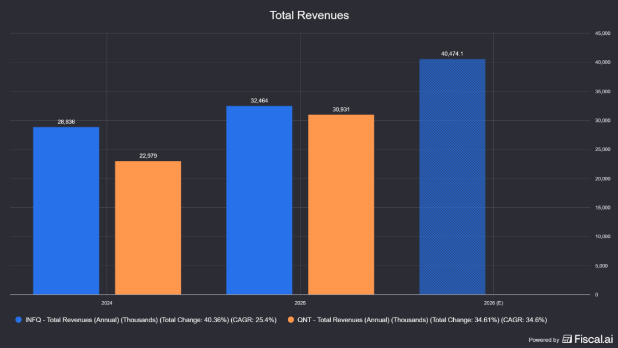Click the 10,000 y-axis label

click(603, 236)
